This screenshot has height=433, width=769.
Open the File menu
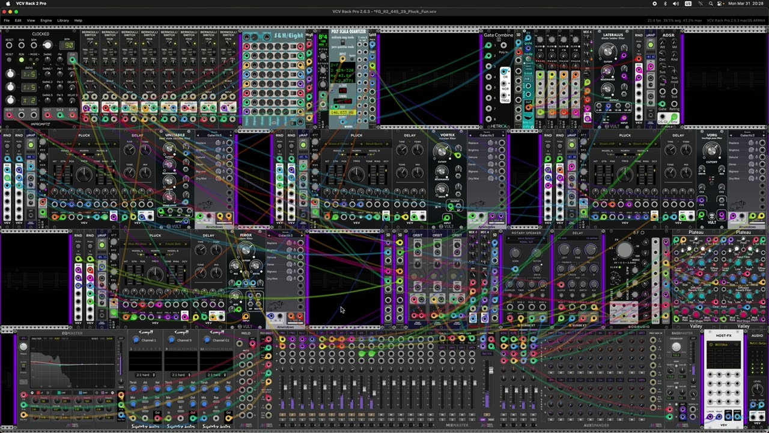pos(7,20)
